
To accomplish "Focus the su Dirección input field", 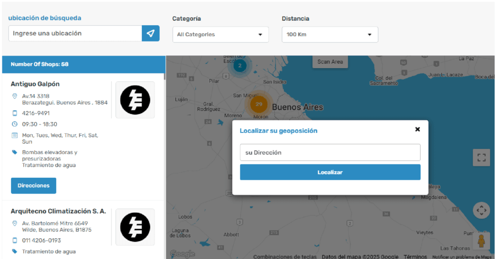I will pyautogui.click(x=330, y=153).
